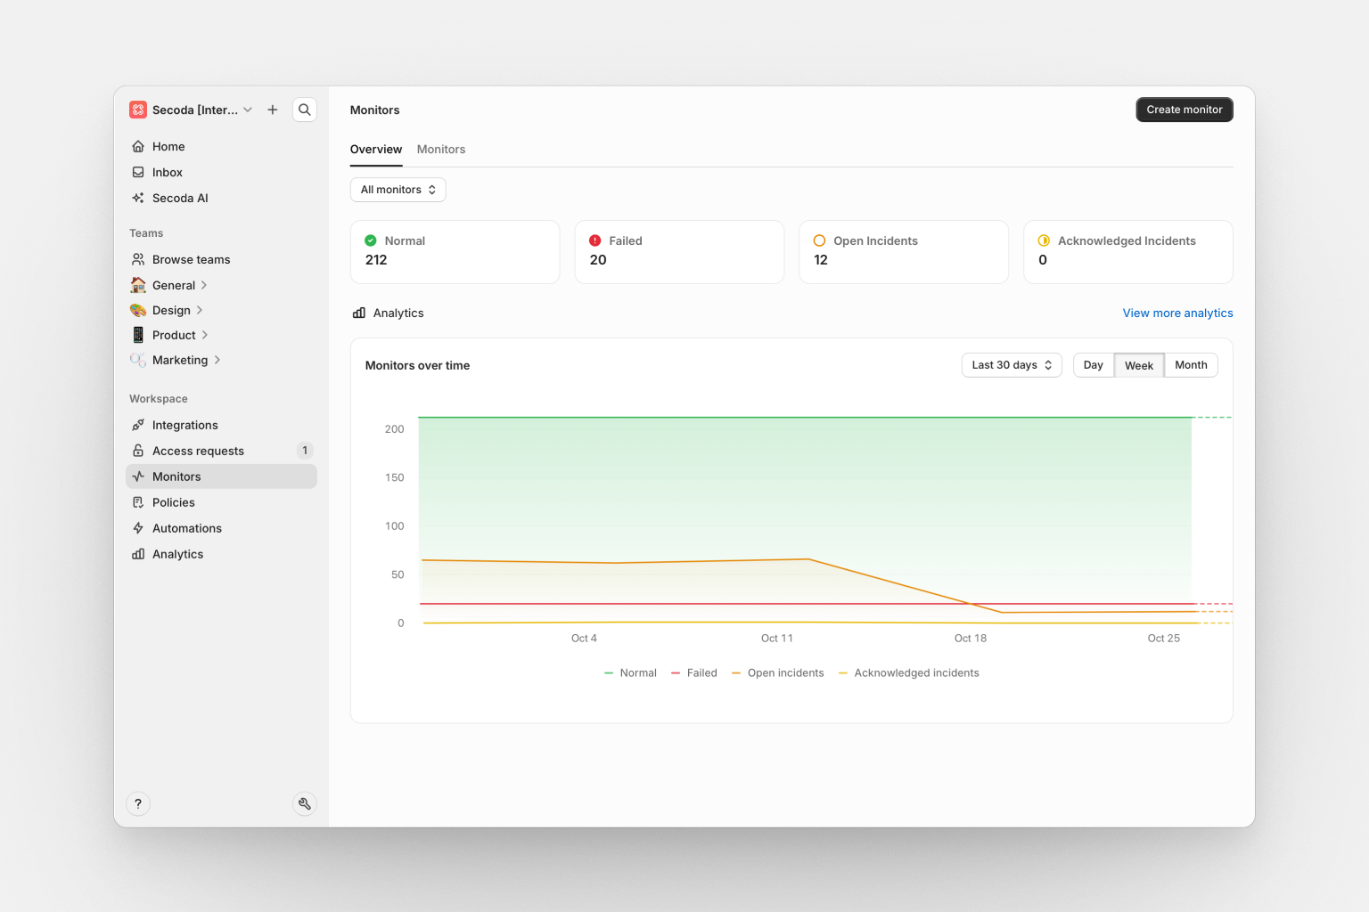Image resolution: width=1369 pixels, height=912 pixels.
Task: Open Automations lightning item
Action: (x=186, y=528)
